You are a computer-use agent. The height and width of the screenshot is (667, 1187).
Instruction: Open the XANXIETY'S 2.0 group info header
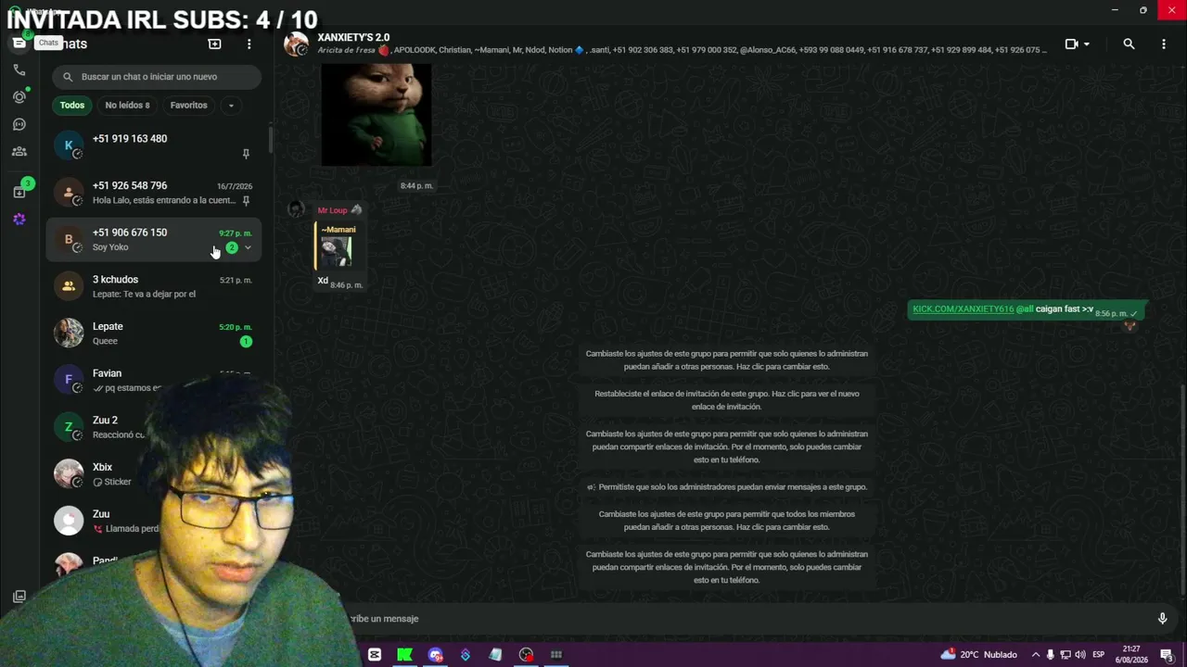pos(682,44)
